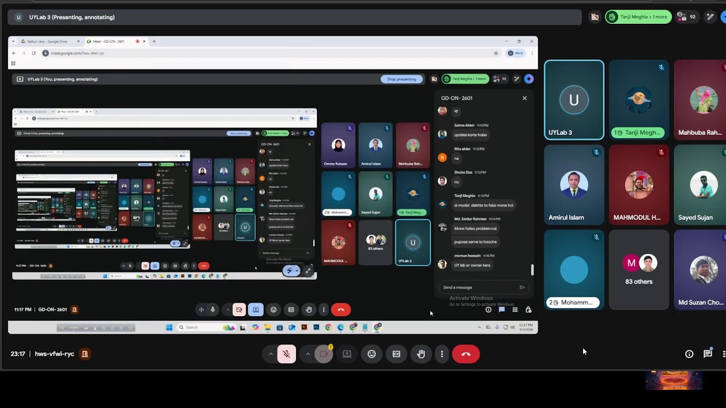Screen dimensions: 726x408
Task: Close the GD-ON- 2601 chat panel
Action: click(525, 98)
